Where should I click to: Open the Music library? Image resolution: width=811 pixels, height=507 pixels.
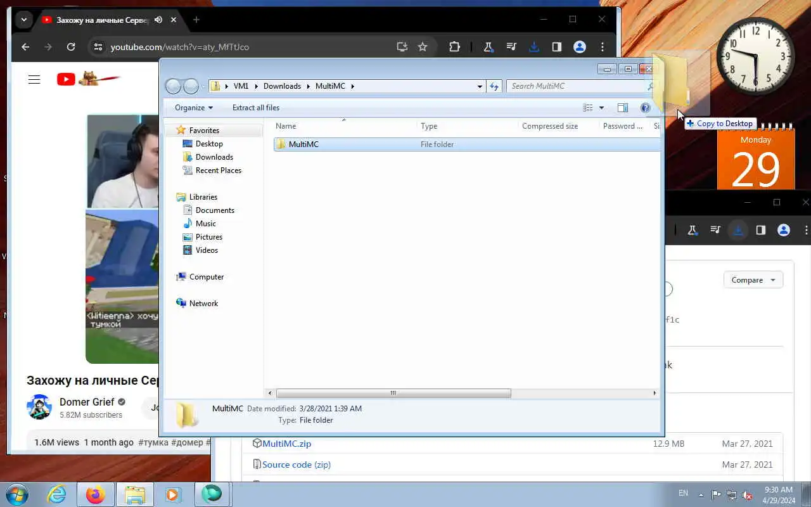point(205,224)
